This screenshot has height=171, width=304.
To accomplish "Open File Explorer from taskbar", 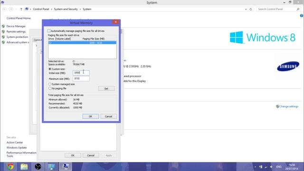I will [24, 167].
